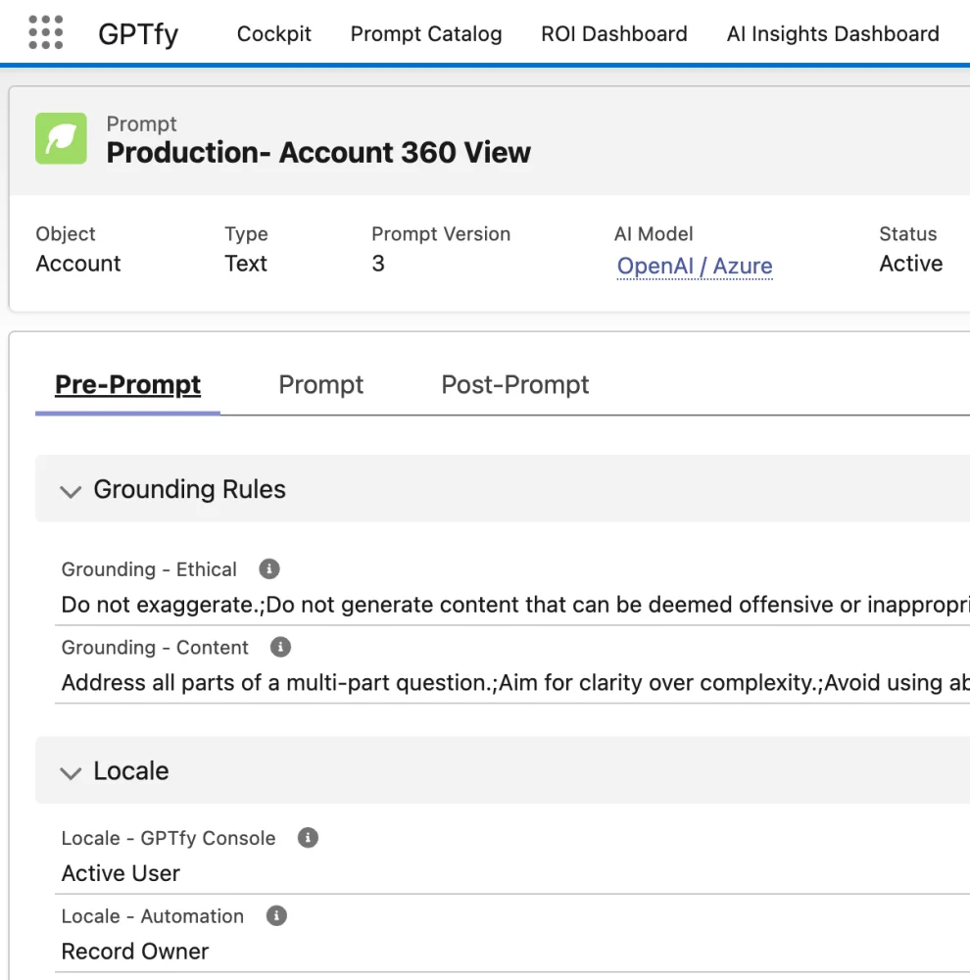The height and width of the screenshot is (980, 970).
Task: Collapse the Locale section
Action: (70, 772)
